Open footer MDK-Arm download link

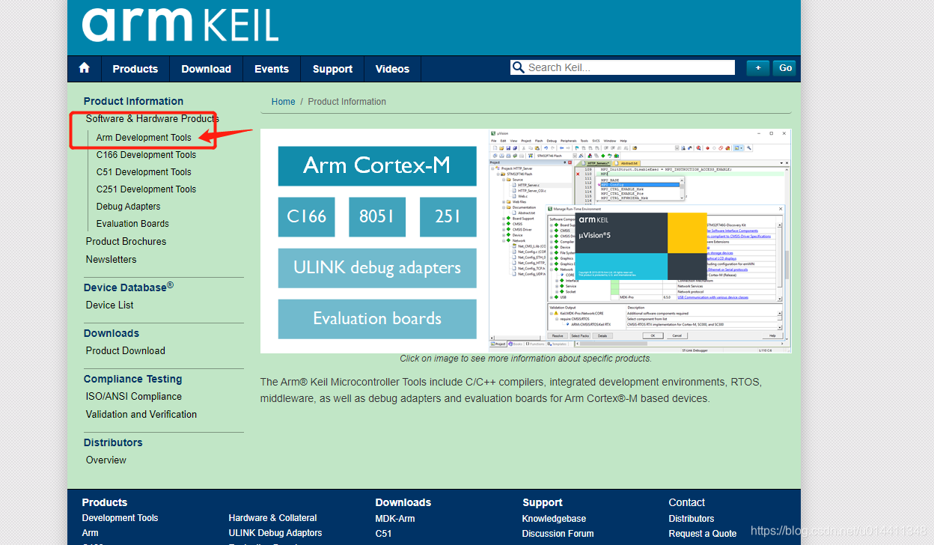(394, 519)
